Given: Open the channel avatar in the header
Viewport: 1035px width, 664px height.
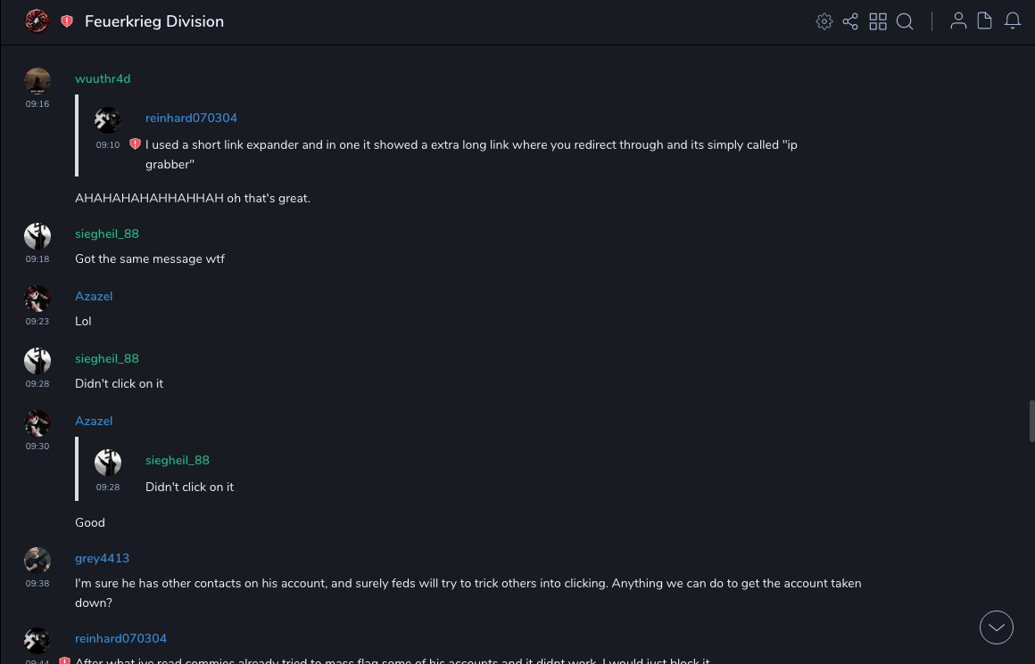Looking at the screenshot, I should point(37,21).
